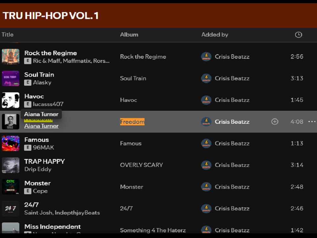Click Crisis Beatzz avatar in Havoc row
Screen dimensions: 317x238
(x=206, y=100)
